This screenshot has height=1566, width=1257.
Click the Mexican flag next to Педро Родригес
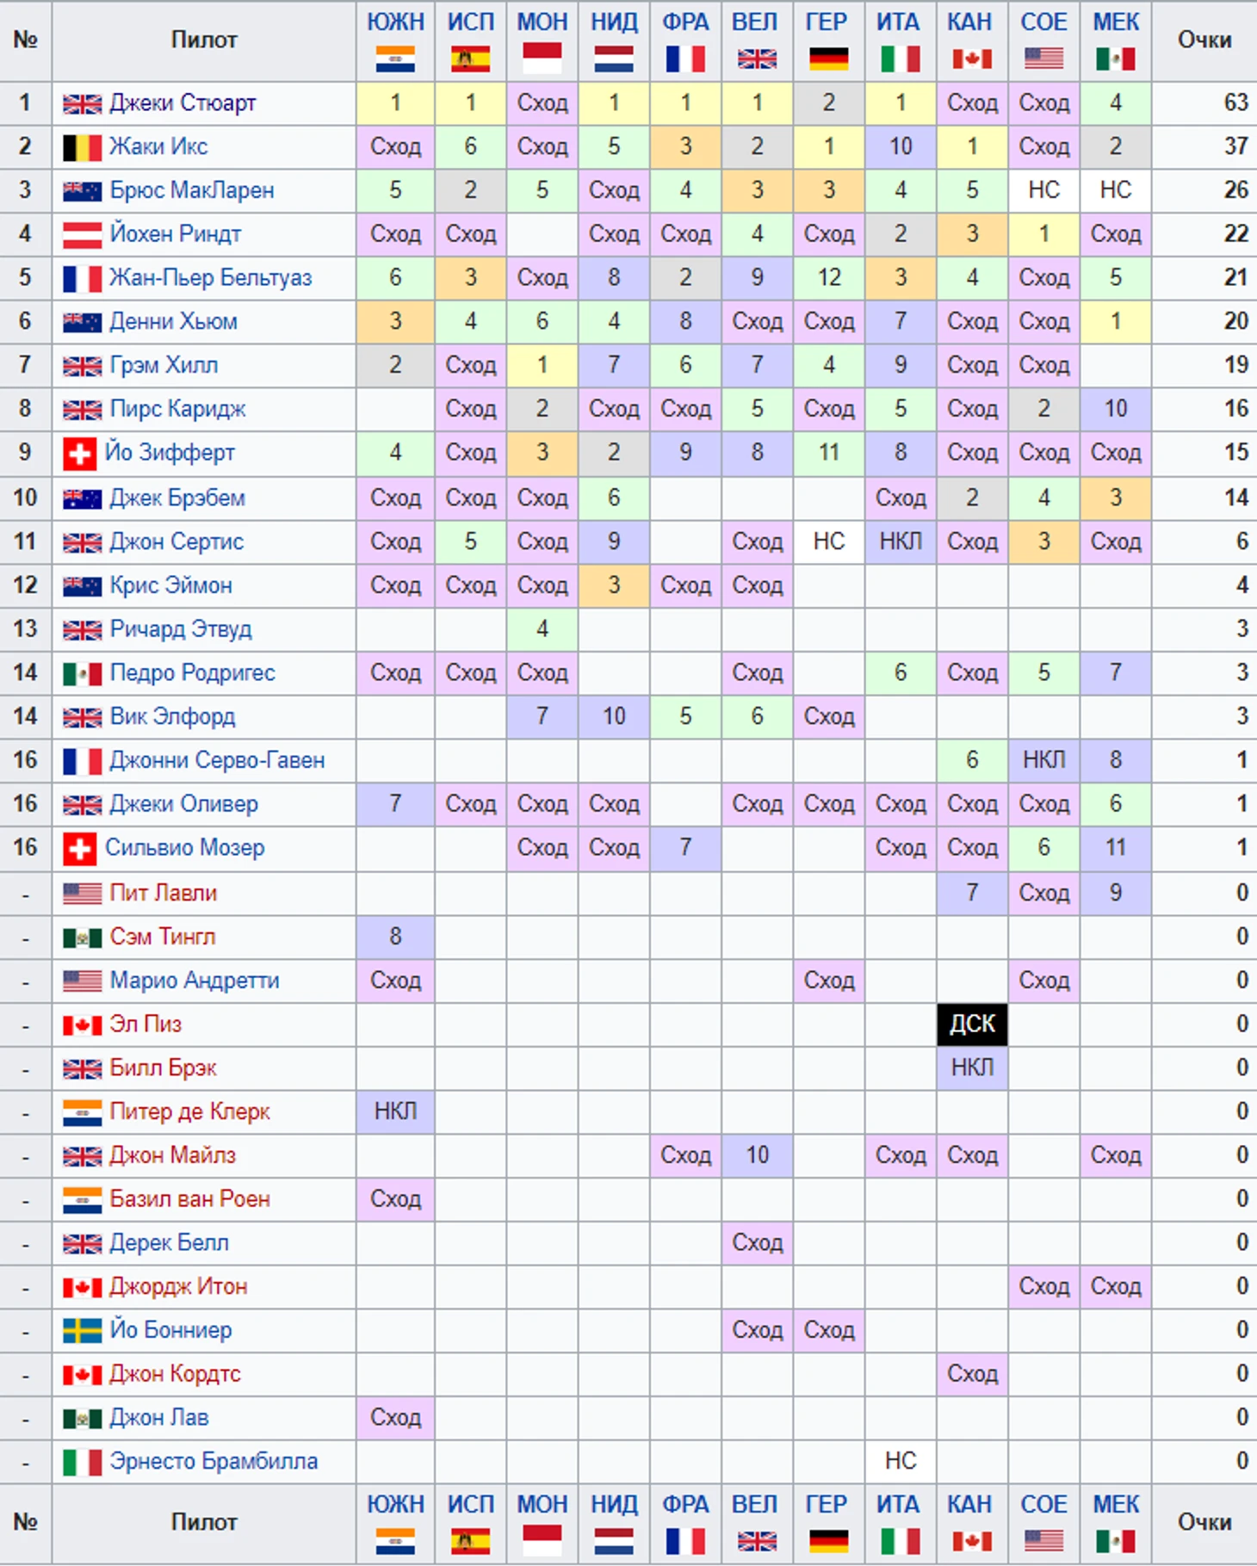(83, 673)
